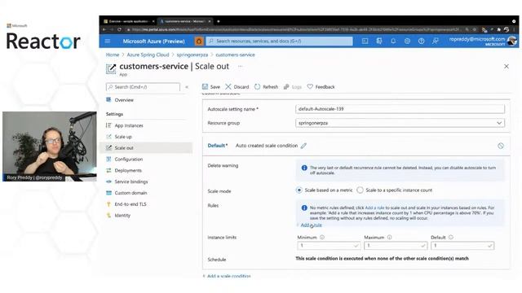
Task: Switch to the first browser tab
Action: 128,21
